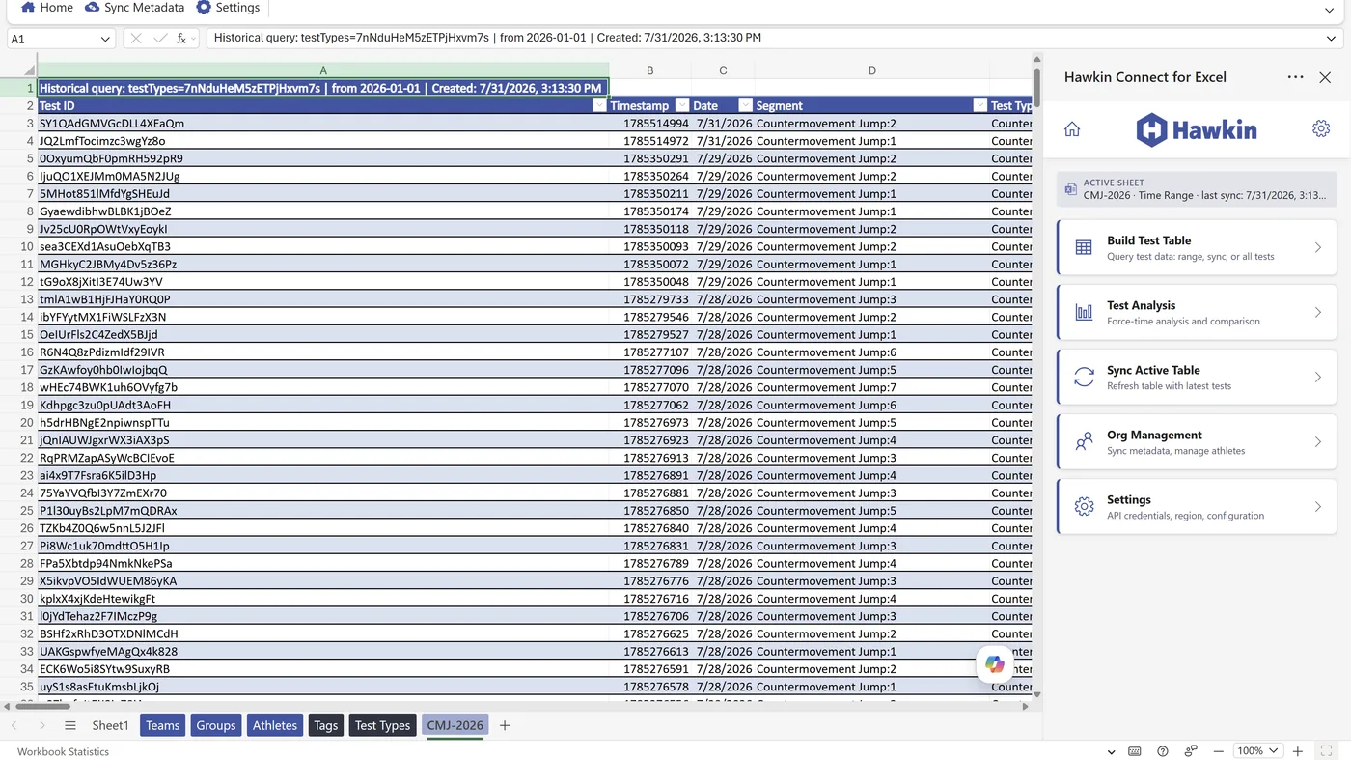Select column B header
The height and width of the screenshot is (760, 1351).
point(650,70)
